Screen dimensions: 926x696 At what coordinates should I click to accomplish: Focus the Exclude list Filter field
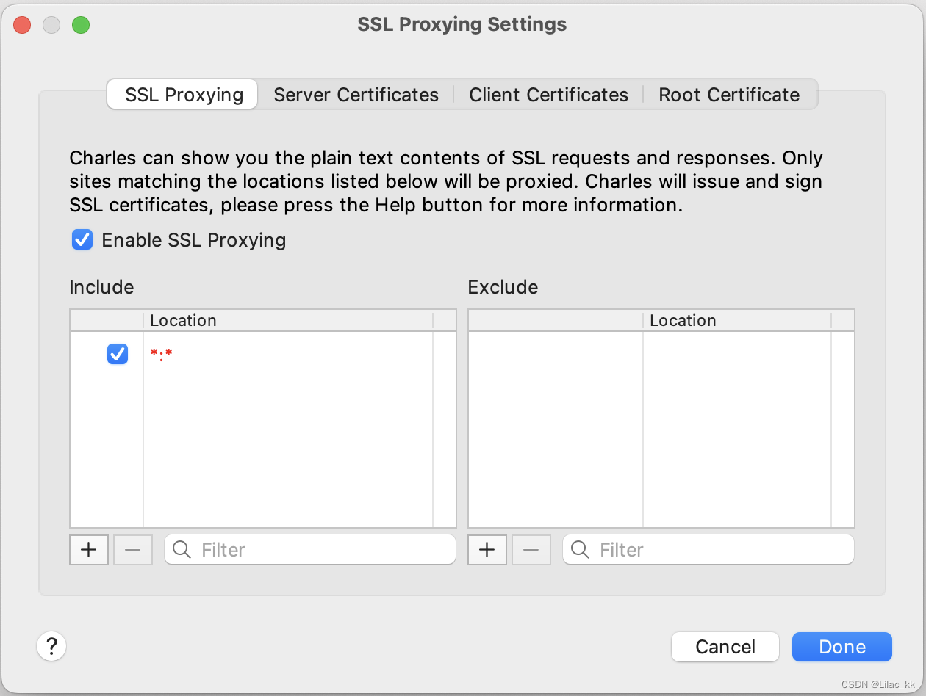708,550
